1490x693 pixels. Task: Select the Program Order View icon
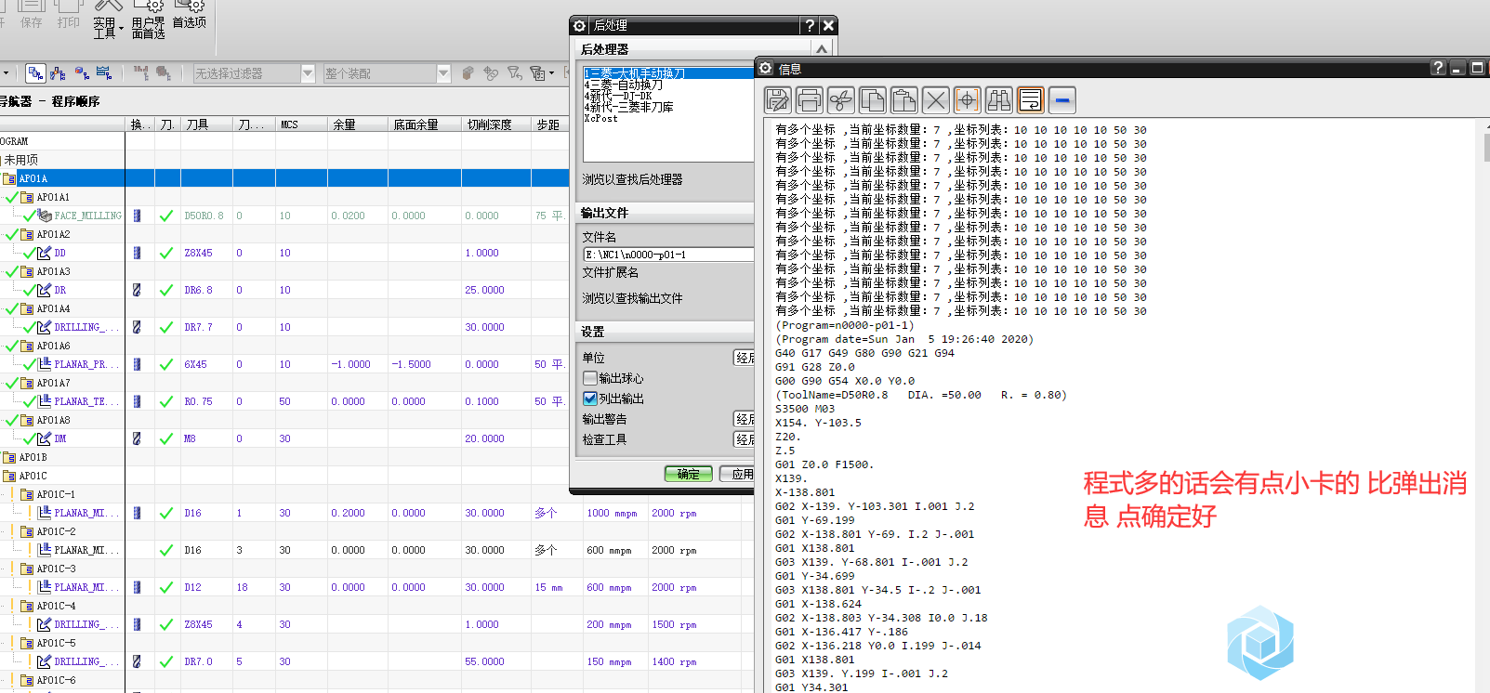coord(35,72)
